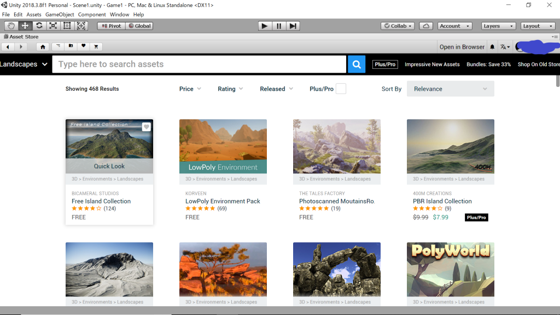The image size is (560, 315).
Task: Open the Help menu
Action: (138, 14)
